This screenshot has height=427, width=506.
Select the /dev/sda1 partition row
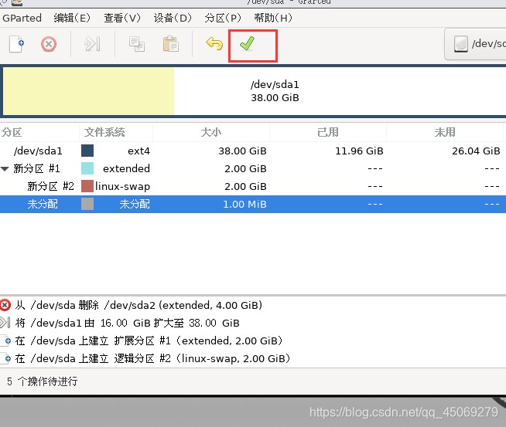253,151
